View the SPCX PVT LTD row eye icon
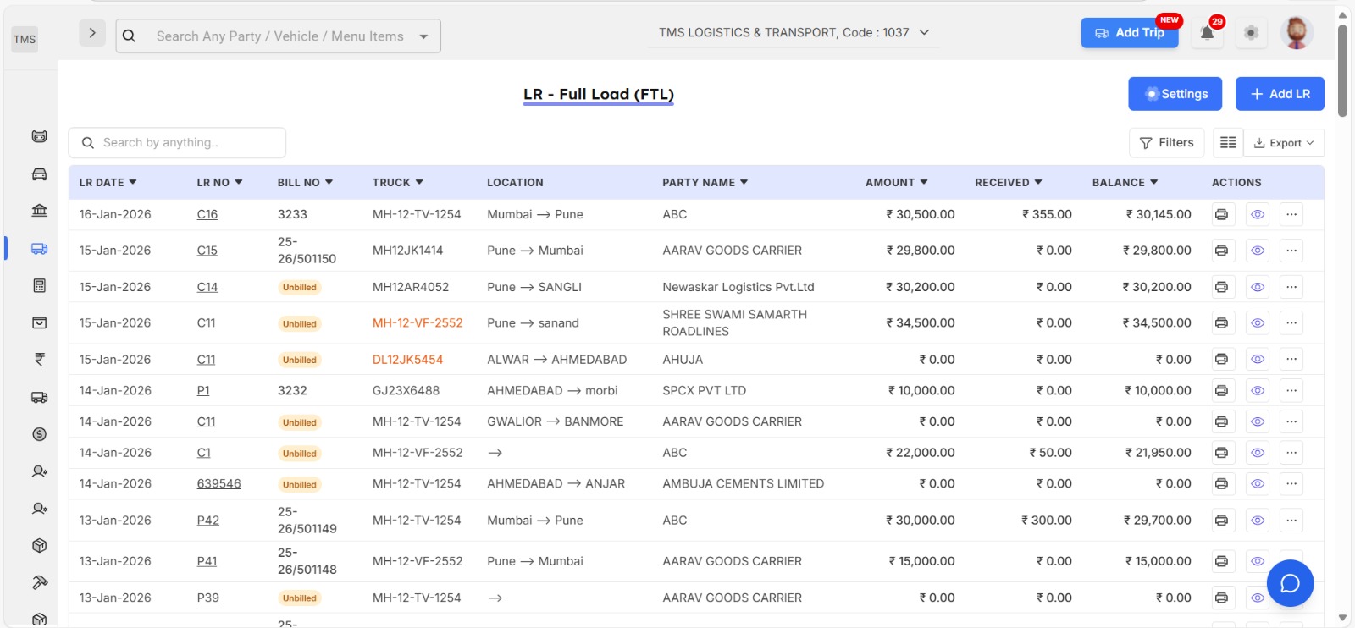Image resolution: width=1355 pixels, height=628 pixels. point(1258,391)
